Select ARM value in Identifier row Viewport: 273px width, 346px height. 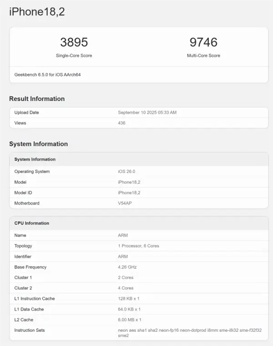point(123,256)
